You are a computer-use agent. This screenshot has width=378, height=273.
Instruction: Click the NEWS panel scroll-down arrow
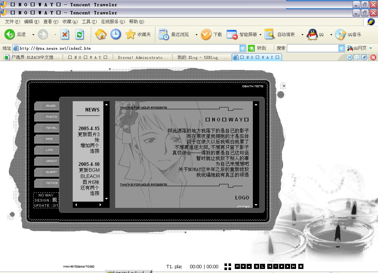click(107, 199)
